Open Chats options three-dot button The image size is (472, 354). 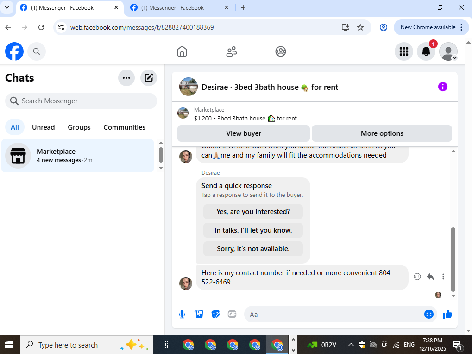(126, 78)
